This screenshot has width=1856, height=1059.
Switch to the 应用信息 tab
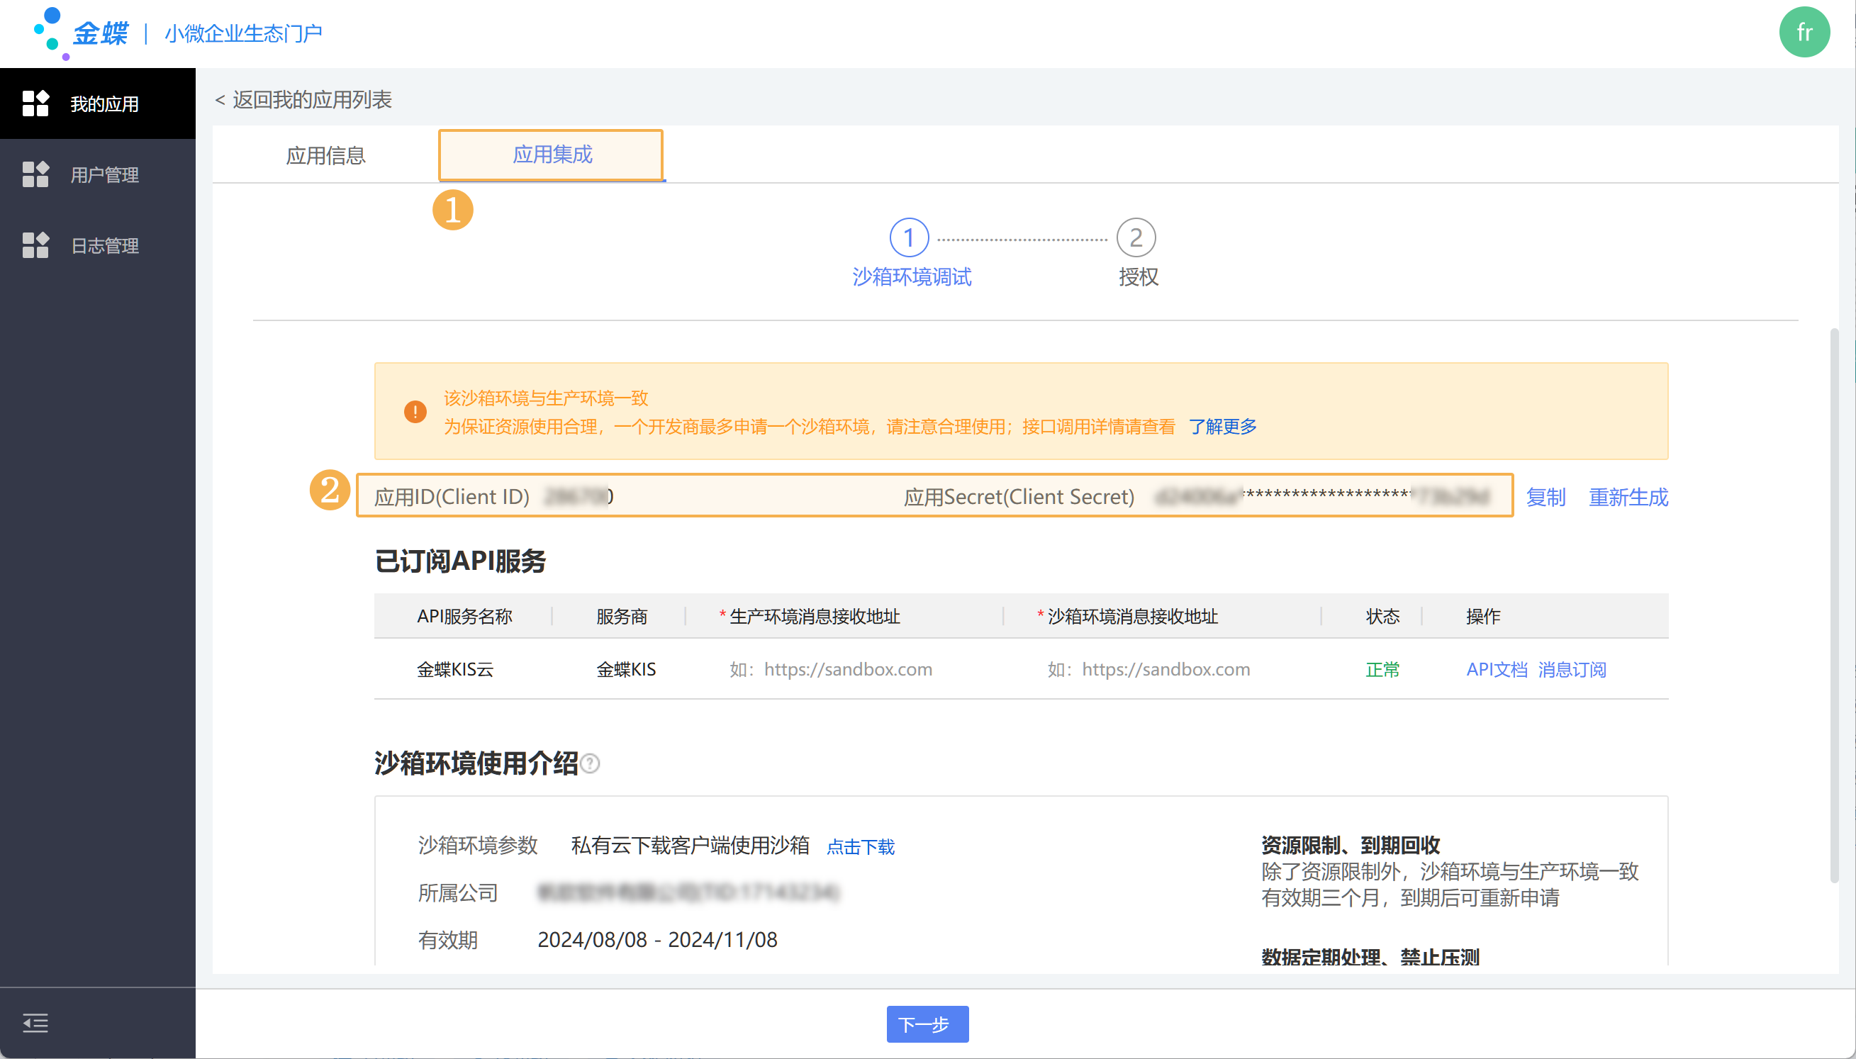(x=325, y=155)
